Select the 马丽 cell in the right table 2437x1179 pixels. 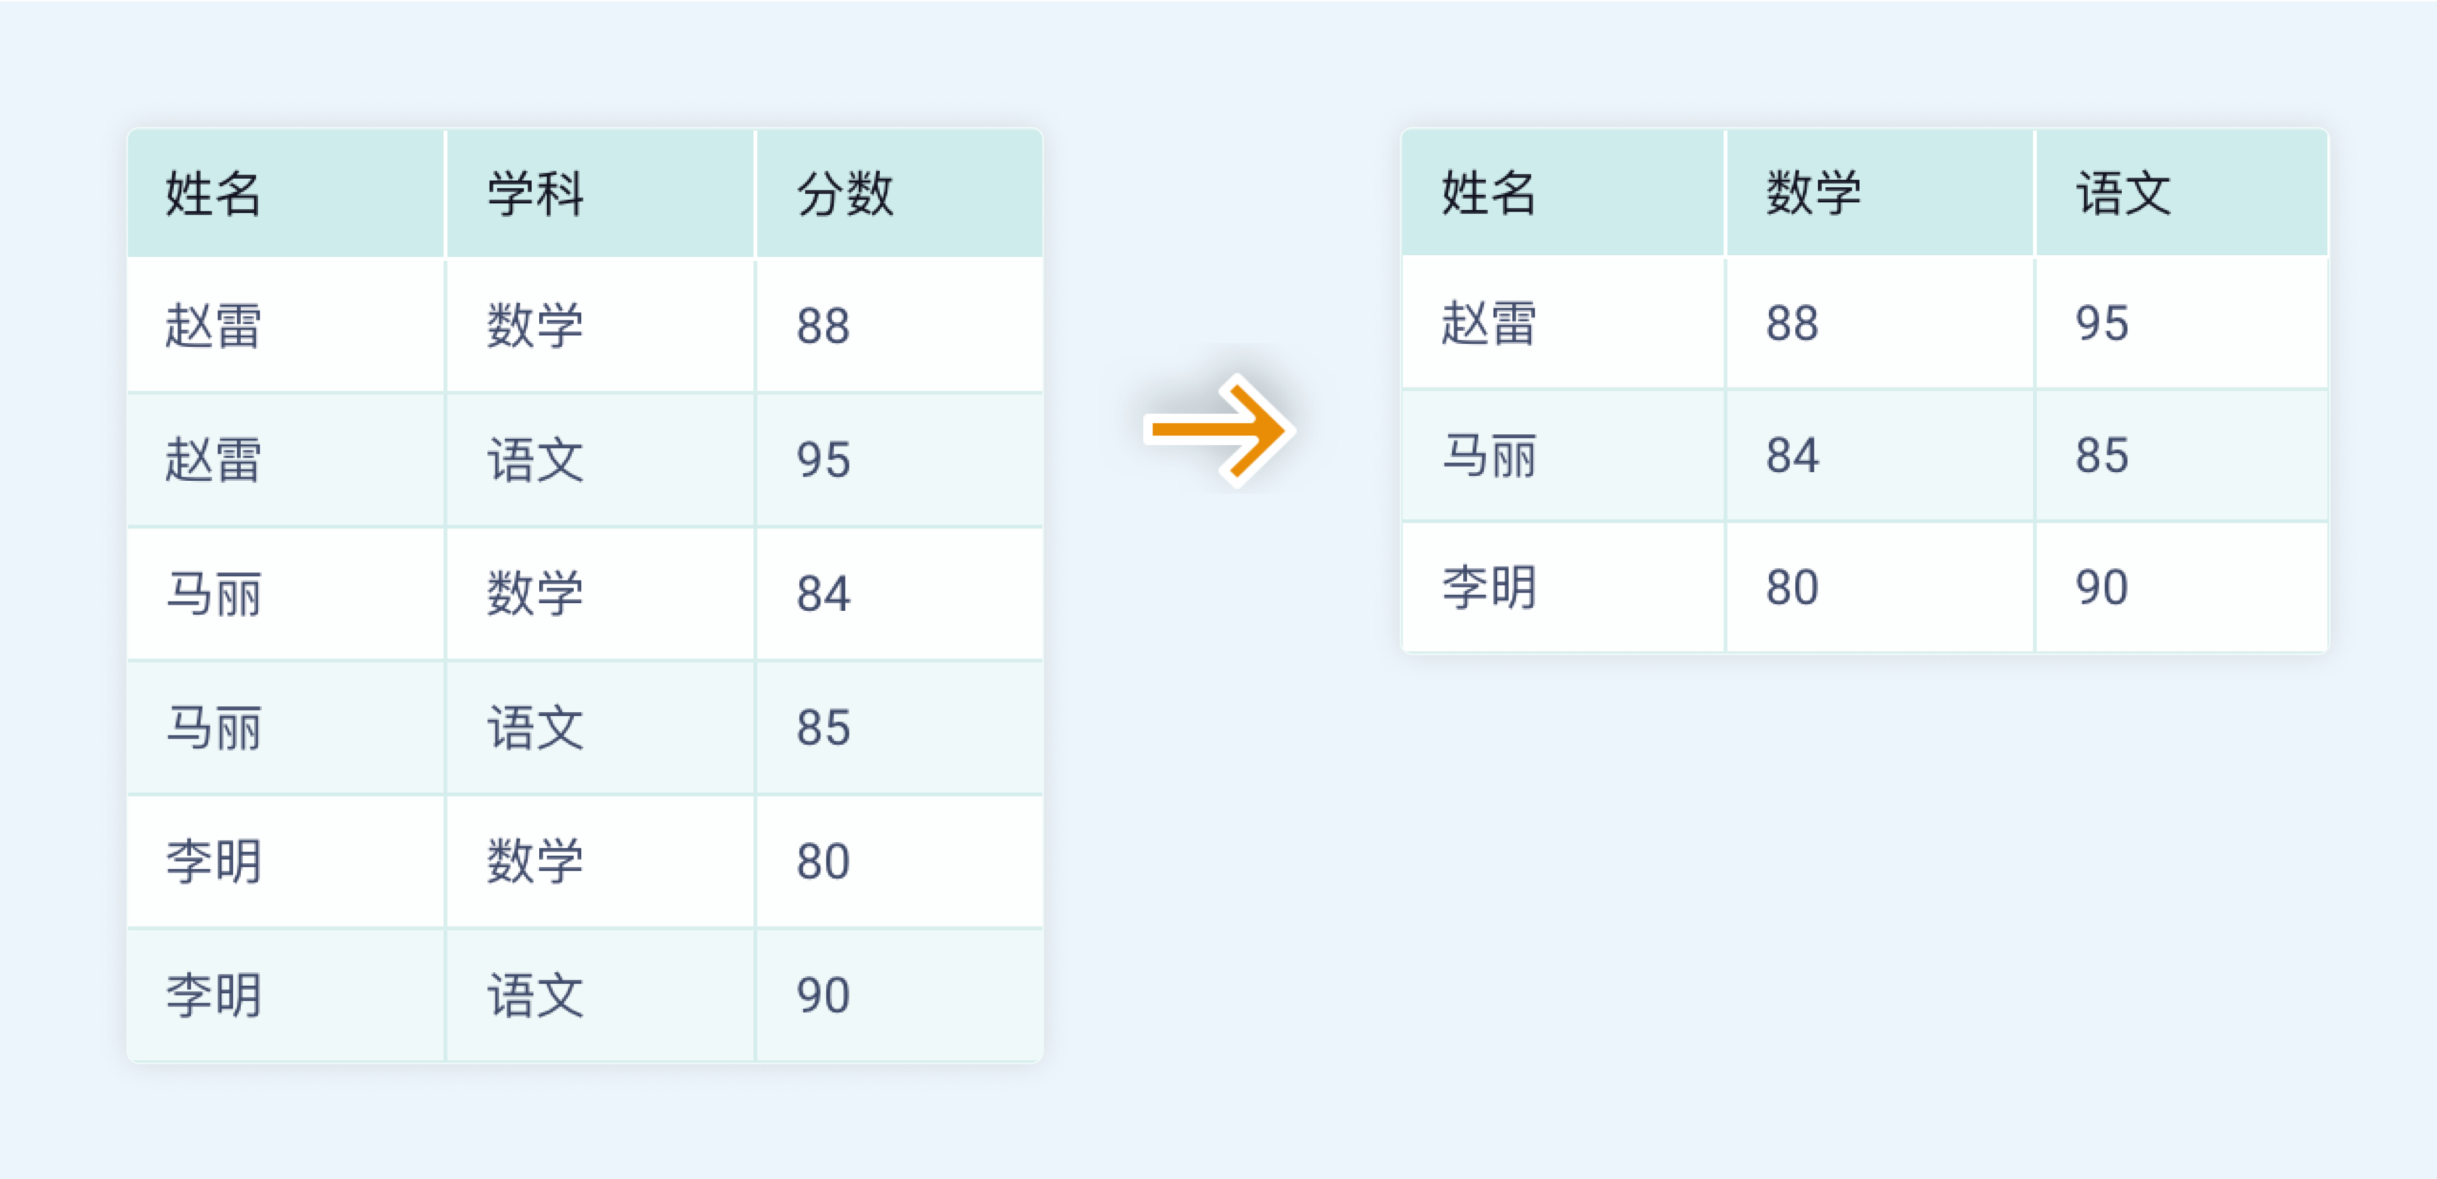(1488, 456)
